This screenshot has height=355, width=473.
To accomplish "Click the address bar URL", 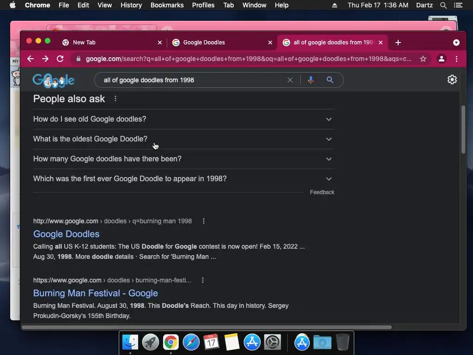I will [x=249, y=59].
